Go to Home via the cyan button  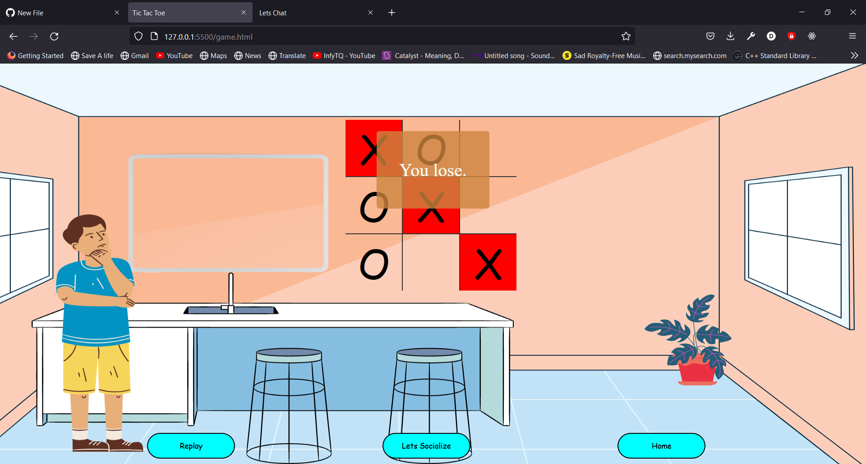click(x=661, y=446)
